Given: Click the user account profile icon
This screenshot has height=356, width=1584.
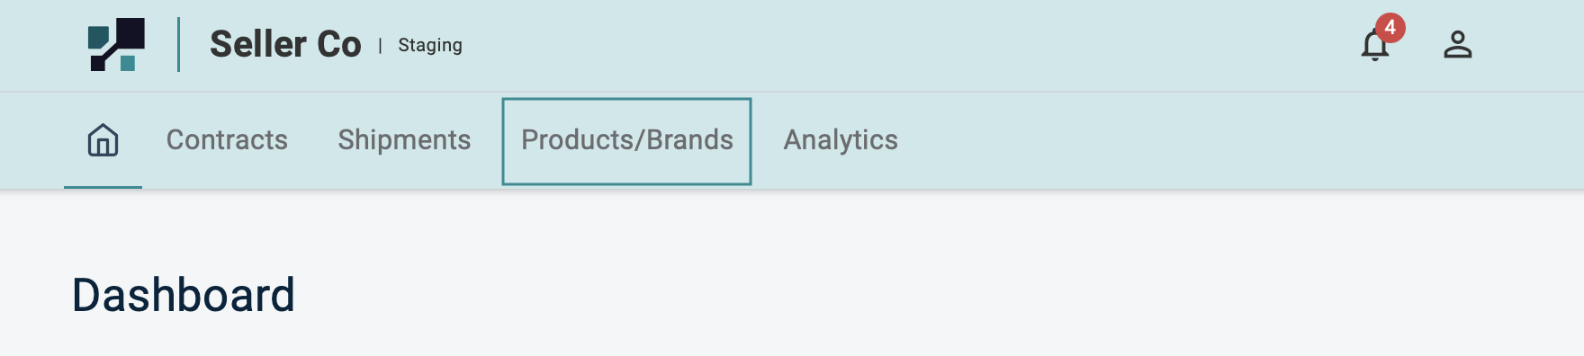Looking at the screenshot, I should (x=1457, y=44).
